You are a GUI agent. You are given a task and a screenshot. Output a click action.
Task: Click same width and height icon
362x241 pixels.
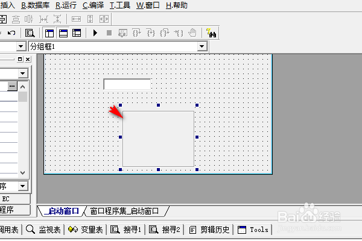(x=104, y=19)
